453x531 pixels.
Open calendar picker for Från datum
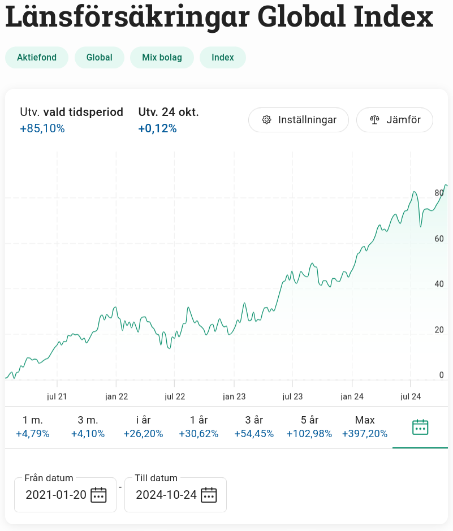coord(99,495)
